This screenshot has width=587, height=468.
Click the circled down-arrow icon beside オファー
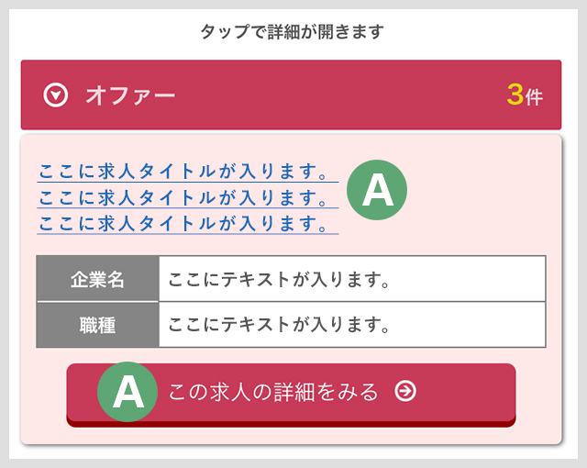coord(55,95)
